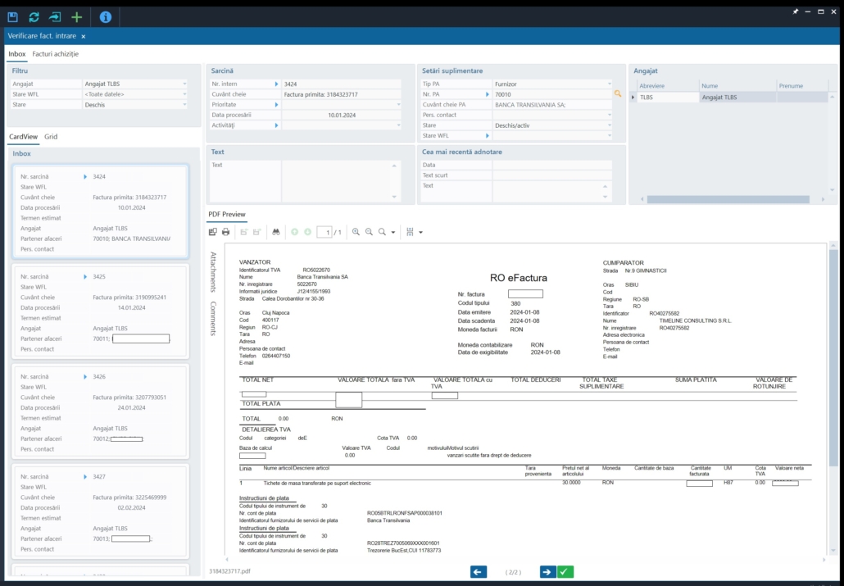Click the PDF page number field
The width and height of the screenshot is (844, 586).
[x=324, y=232]
